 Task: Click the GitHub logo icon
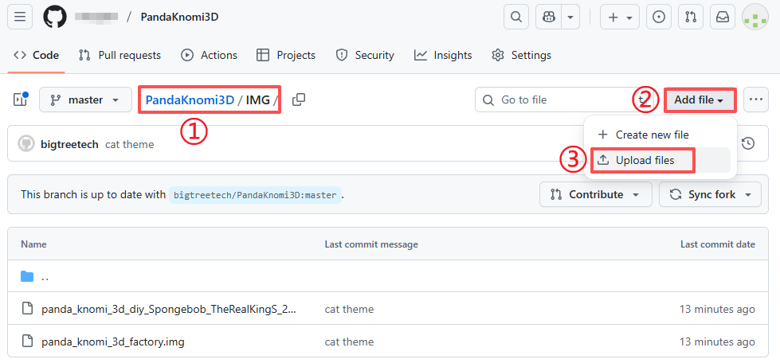(54, 17)
